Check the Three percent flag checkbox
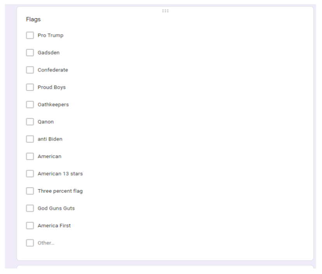Viewport: 322px width, 274px height. (30, 191)
